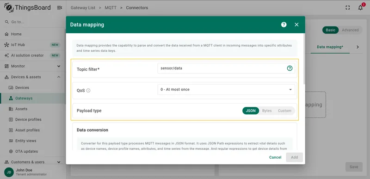The image size is (370, 179).
Task: Click the JD user avatar
Action: 9,172
